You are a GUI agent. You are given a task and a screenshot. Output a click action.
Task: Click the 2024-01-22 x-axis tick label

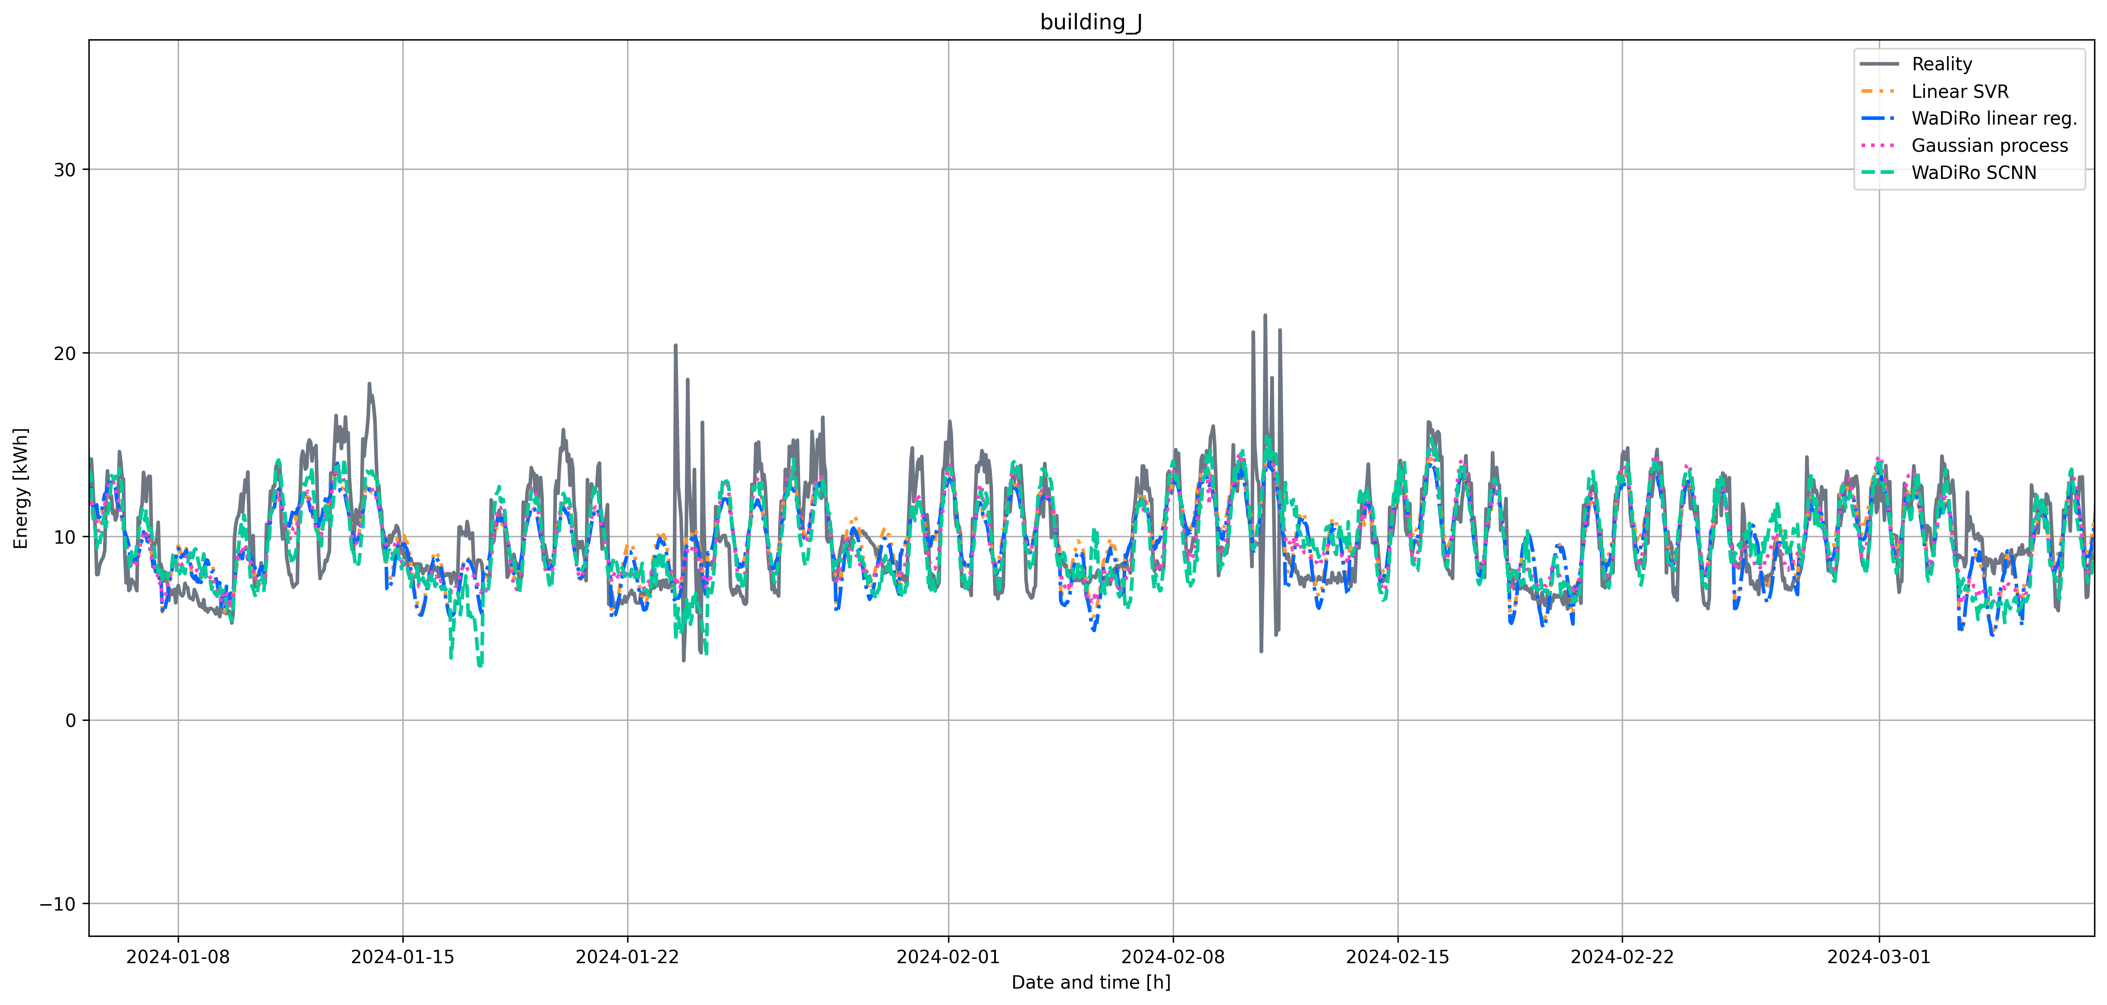[628, 957]
